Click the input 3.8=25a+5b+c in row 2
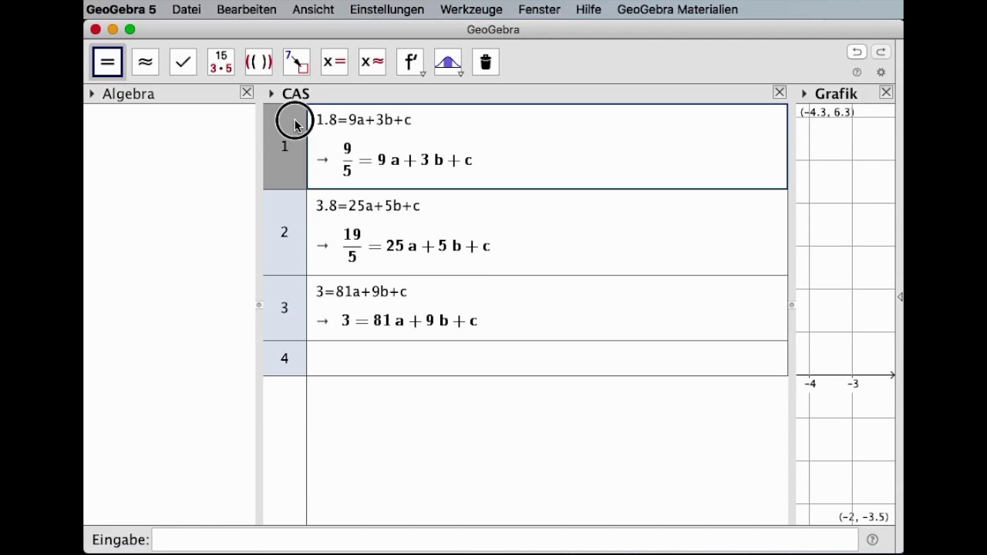 (368, 206)
